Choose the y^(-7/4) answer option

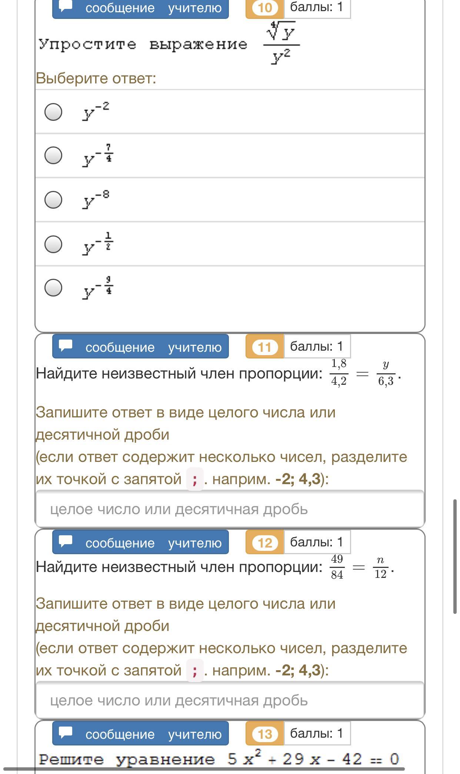coord(53,155)
